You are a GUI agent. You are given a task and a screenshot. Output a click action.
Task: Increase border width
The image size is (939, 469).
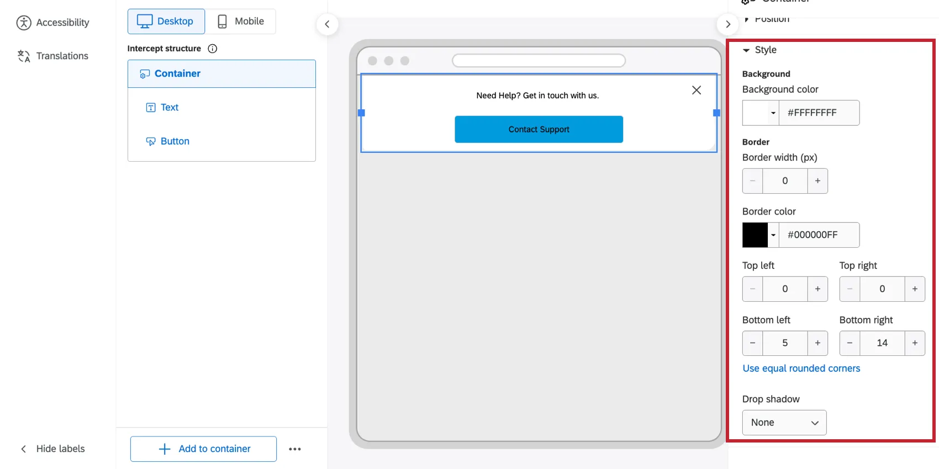pyautogui.click(x=817, y=181)
